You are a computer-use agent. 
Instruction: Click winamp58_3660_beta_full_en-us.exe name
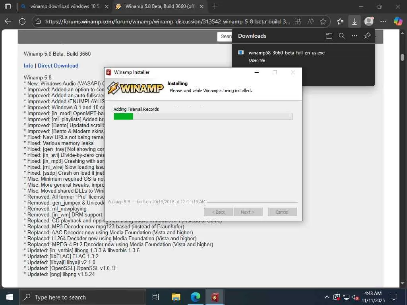point(287,53)
